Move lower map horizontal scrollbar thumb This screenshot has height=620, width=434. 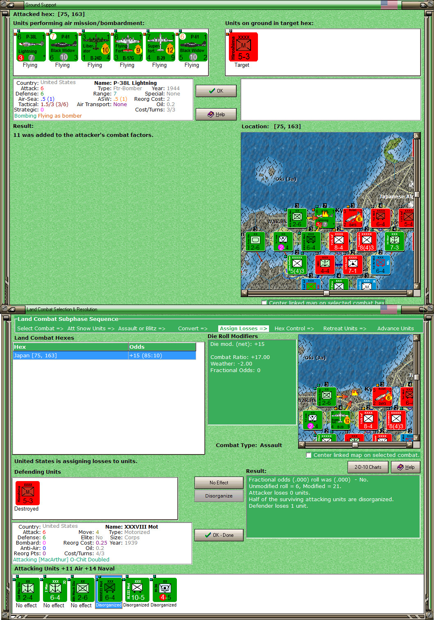click(x=355, y=445)
